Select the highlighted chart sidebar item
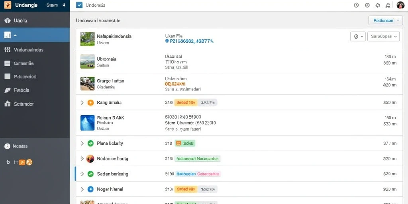This screenshot has height=204, width=408. [35, 35]
